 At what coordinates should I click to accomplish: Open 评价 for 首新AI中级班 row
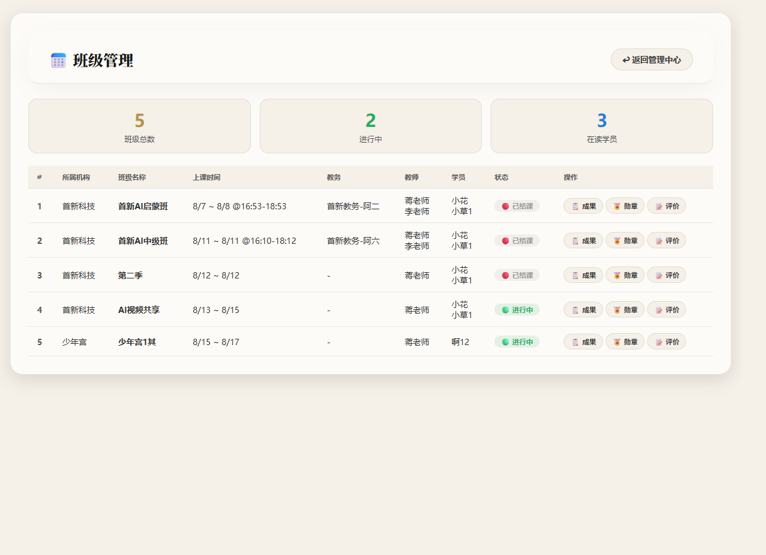(667, 241)
